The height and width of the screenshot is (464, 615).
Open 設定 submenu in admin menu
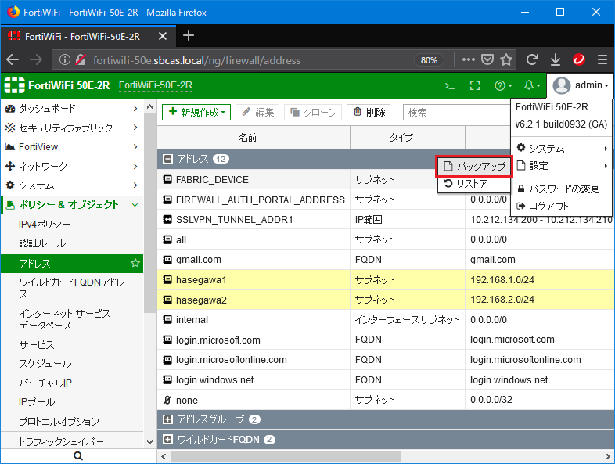pos(562,166)
